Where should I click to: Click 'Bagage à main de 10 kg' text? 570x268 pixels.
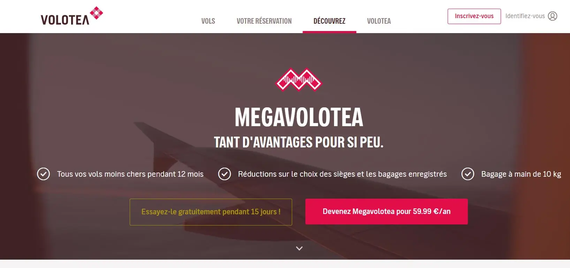coord(521,174)
